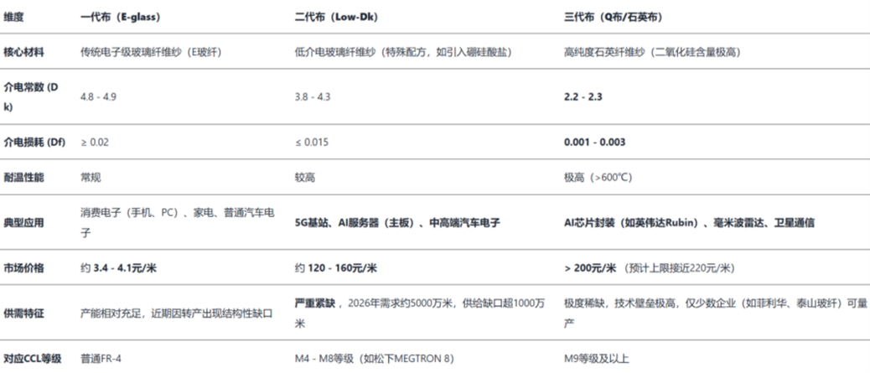
Task: Select the 0.001 - 0.003 loss value cell
Action: [595, 142]
